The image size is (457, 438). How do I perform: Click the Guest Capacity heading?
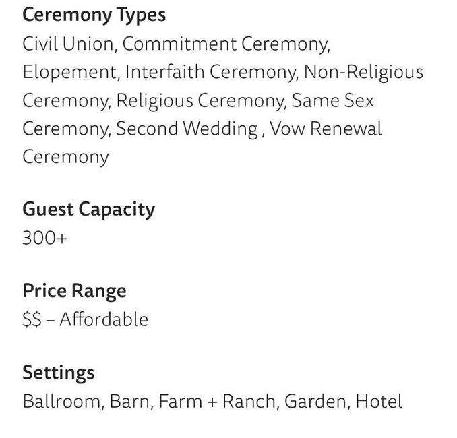point(88,209)
